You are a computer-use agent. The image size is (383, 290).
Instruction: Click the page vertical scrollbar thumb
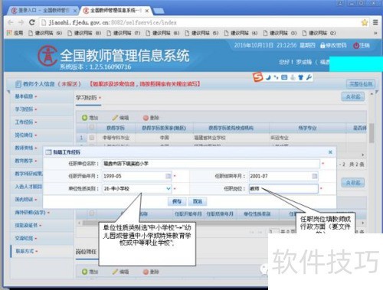pos(372,132)
